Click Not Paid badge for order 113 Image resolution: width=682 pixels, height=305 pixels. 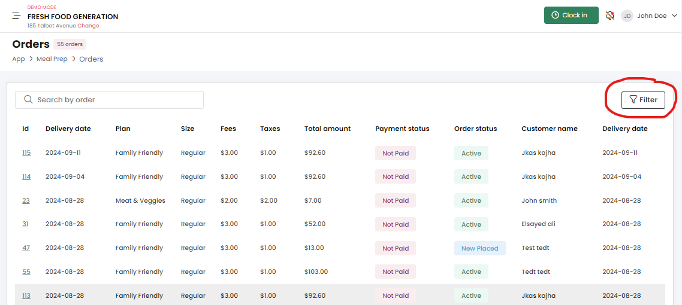(x=396, y=295)
